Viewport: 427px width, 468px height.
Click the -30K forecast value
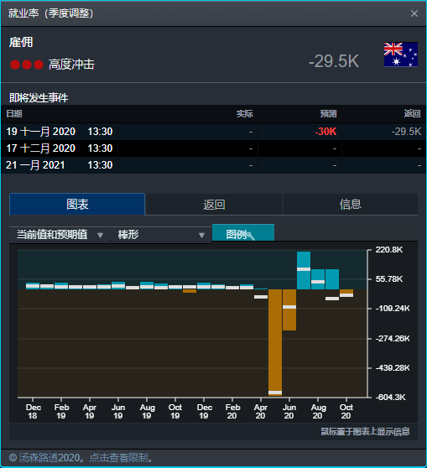325,132
